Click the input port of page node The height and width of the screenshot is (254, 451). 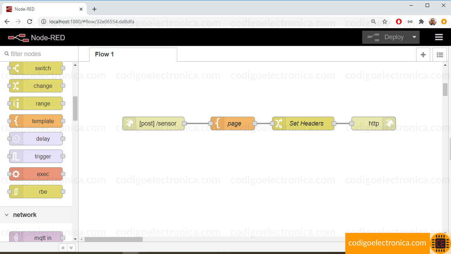tap(211, 123)
